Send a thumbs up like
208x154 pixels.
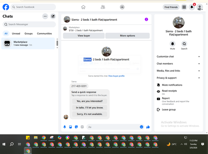[148, 127]
